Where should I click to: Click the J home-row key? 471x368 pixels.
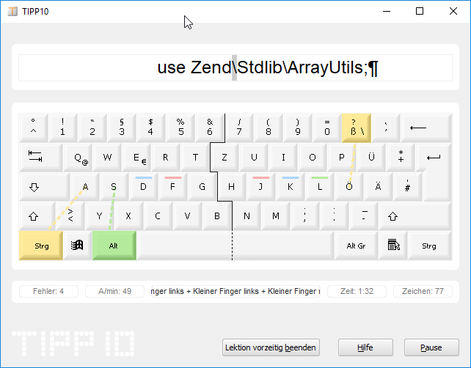(260, 187)
